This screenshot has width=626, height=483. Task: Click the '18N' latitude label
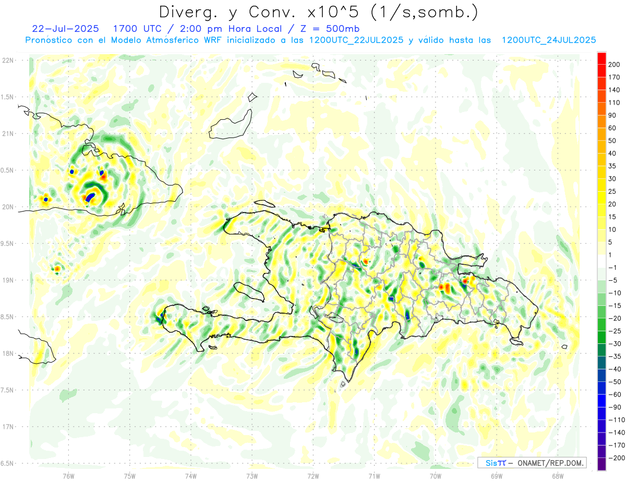coord(8,353)
